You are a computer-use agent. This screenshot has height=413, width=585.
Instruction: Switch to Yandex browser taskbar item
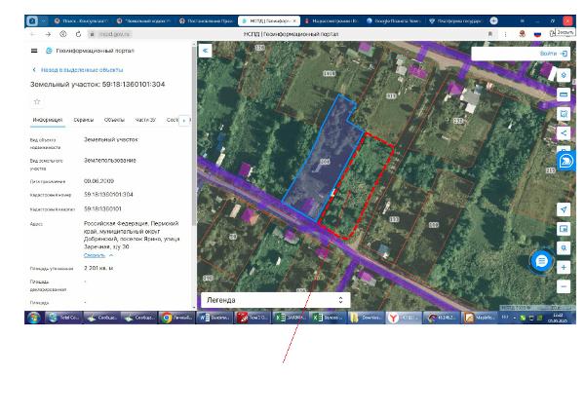pyautogui.click(x=404, y=318)
